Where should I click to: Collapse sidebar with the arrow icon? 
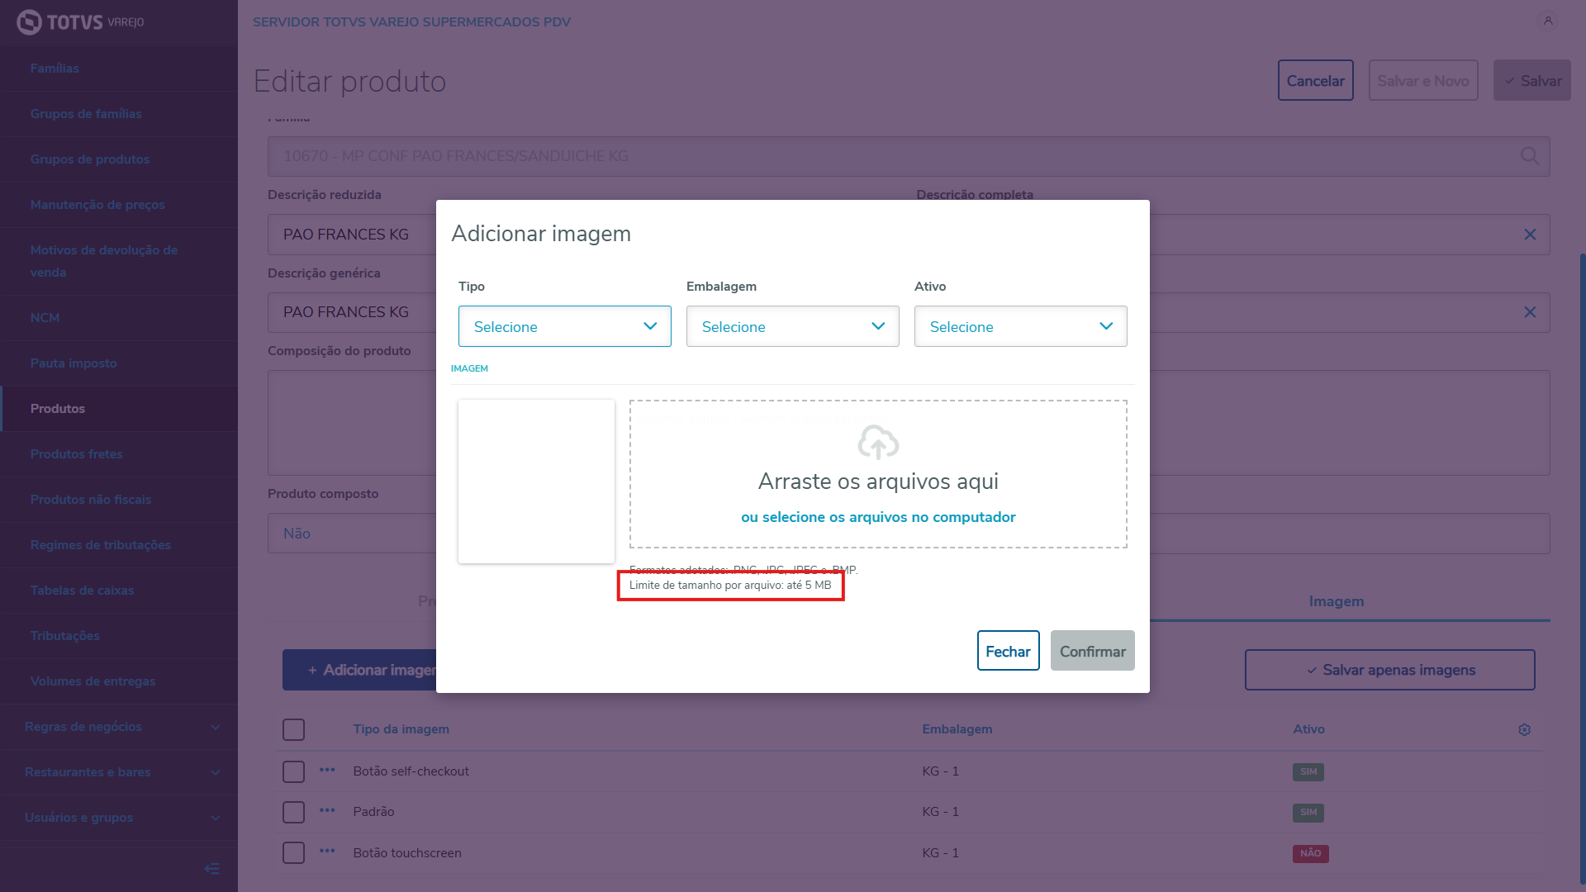pos(212,868)
